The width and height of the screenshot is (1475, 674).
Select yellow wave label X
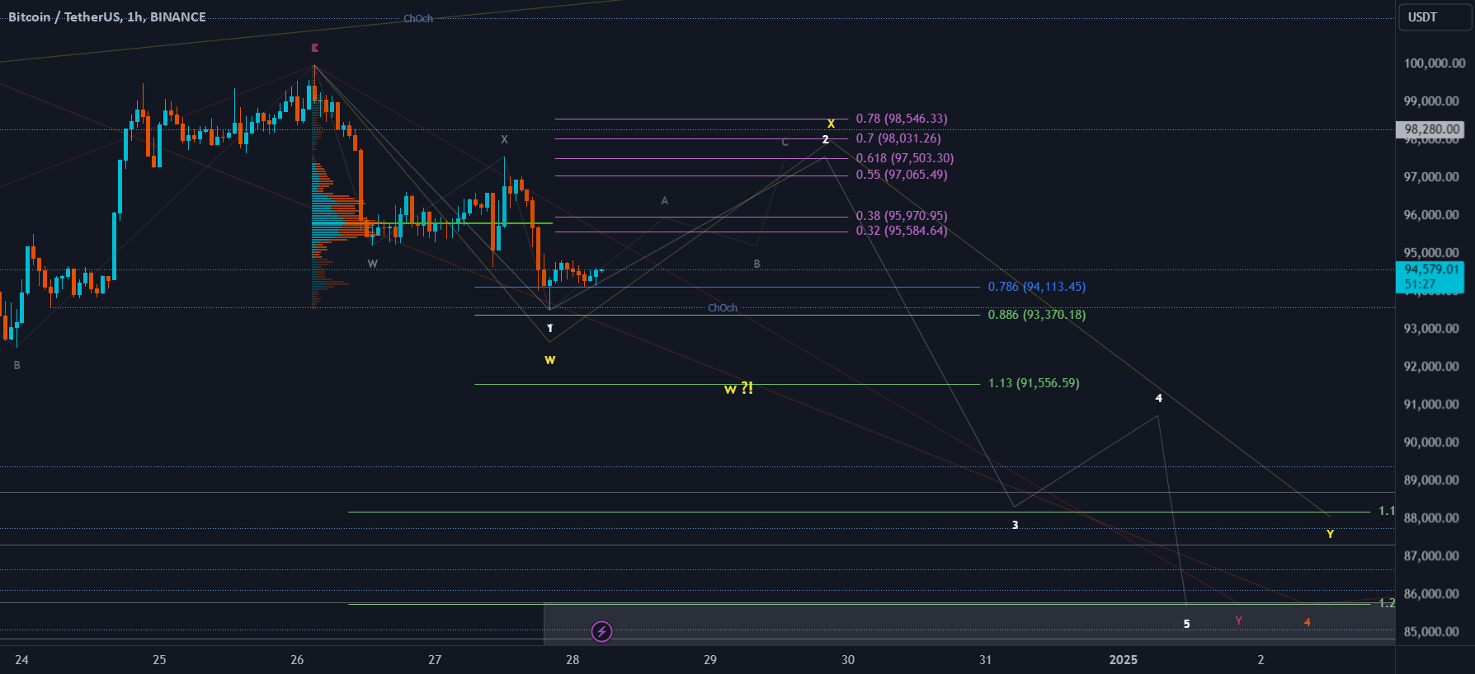click(831, 124)
